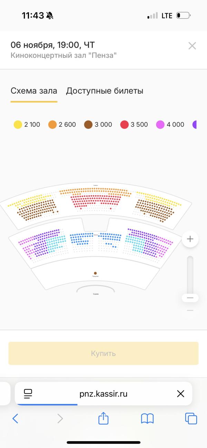
Task: Go back using Safari back arrow
Action: point(15,418)
